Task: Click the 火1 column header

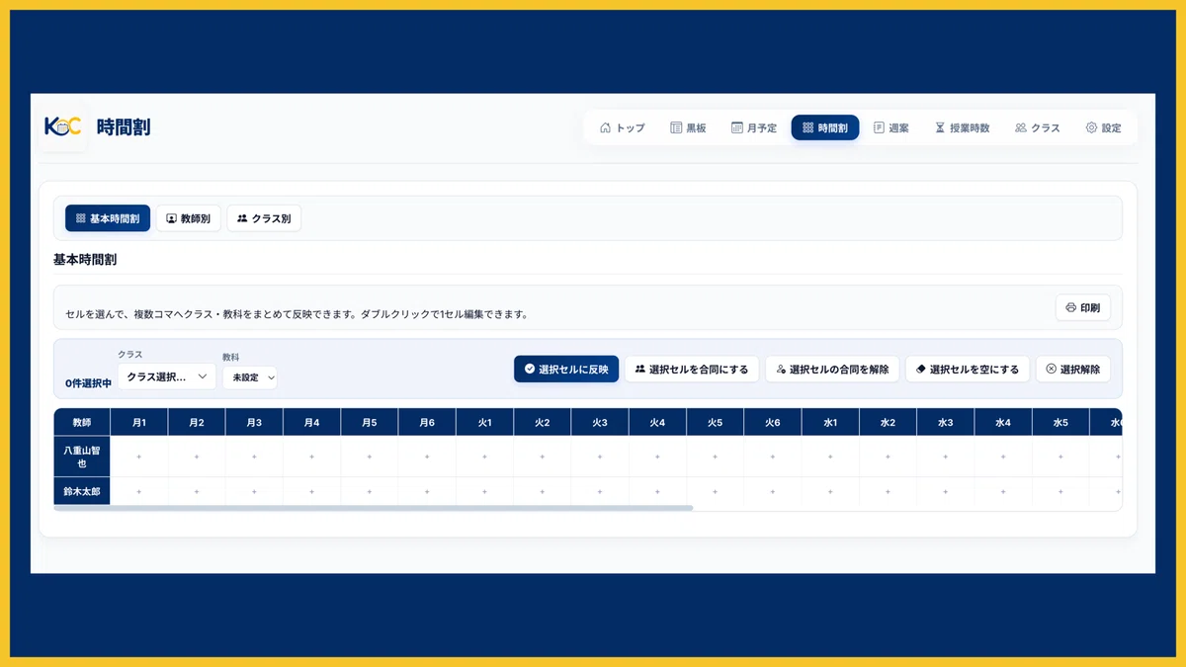Action: tap(485, 422)
